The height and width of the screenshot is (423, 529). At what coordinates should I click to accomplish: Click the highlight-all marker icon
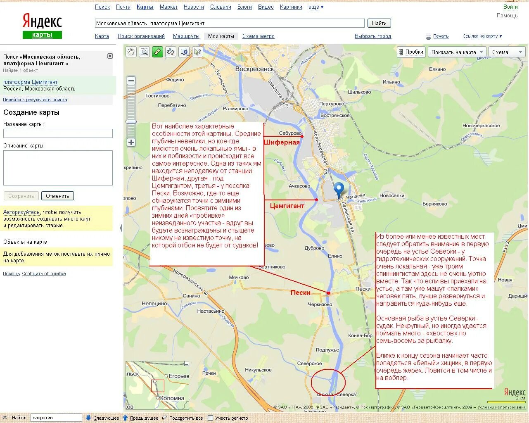click(164, 418)
